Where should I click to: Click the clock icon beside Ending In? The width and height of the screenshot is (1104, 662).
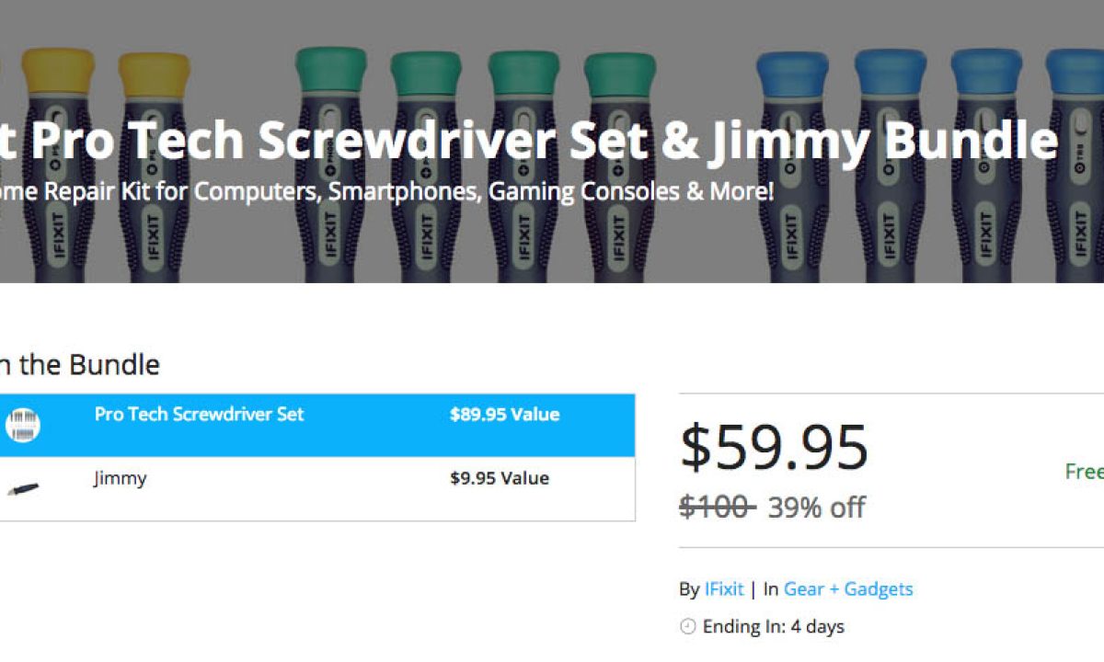pyautogui.click(x=687, y=627)
